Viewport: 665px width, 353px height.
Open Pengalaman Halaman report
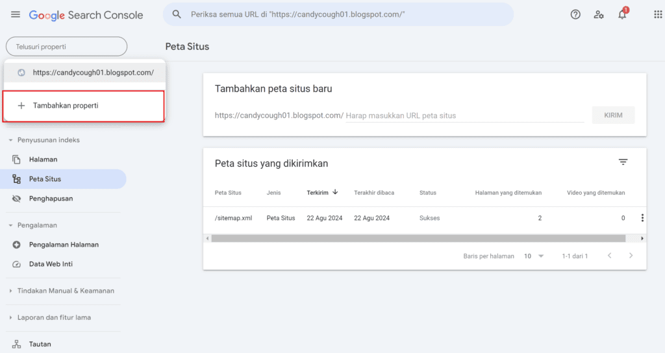click(x=63, y=245)
